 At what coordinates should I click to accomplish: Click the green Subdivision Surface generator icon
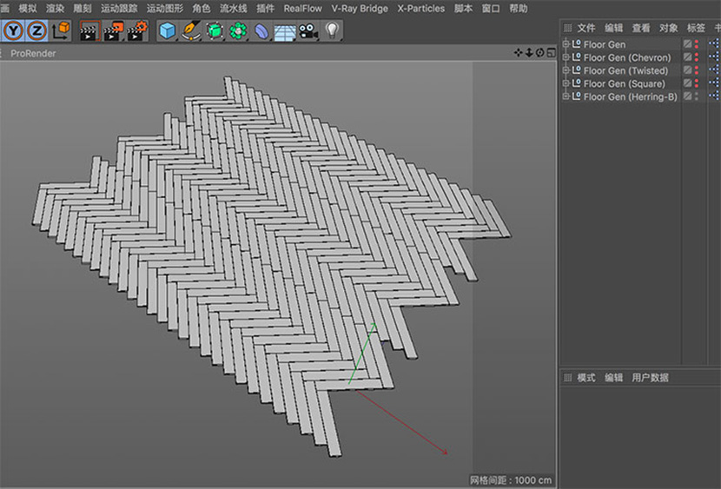pos(215,30)
